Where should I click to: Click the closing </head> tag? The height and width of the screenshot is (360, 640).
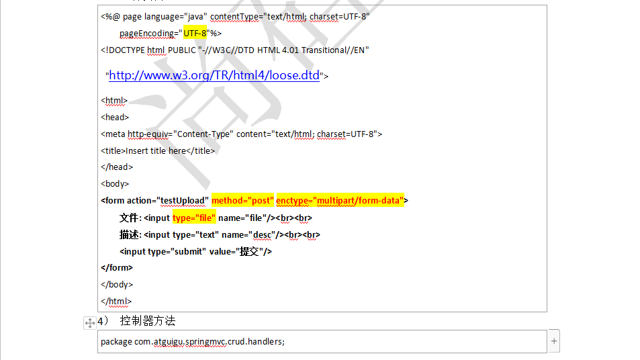117,167
